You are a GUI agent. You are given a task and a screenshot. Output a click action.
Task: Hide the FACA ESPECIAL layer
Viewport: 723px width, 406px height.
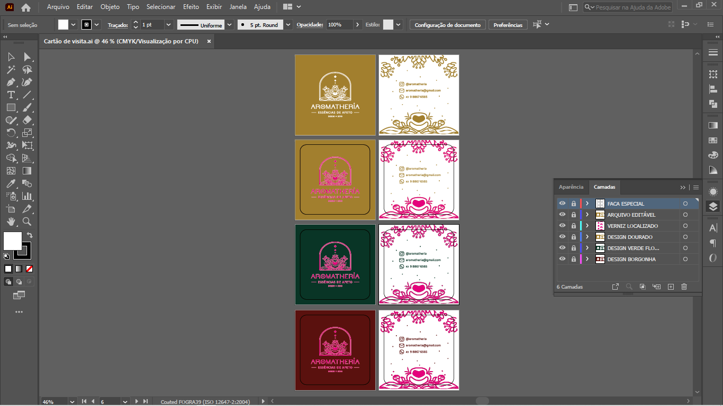(x=562, y=204)
